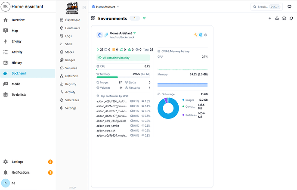Click the Volumes count on card
The height and width of the screenshot is (190, 297).
coord(121,88)
